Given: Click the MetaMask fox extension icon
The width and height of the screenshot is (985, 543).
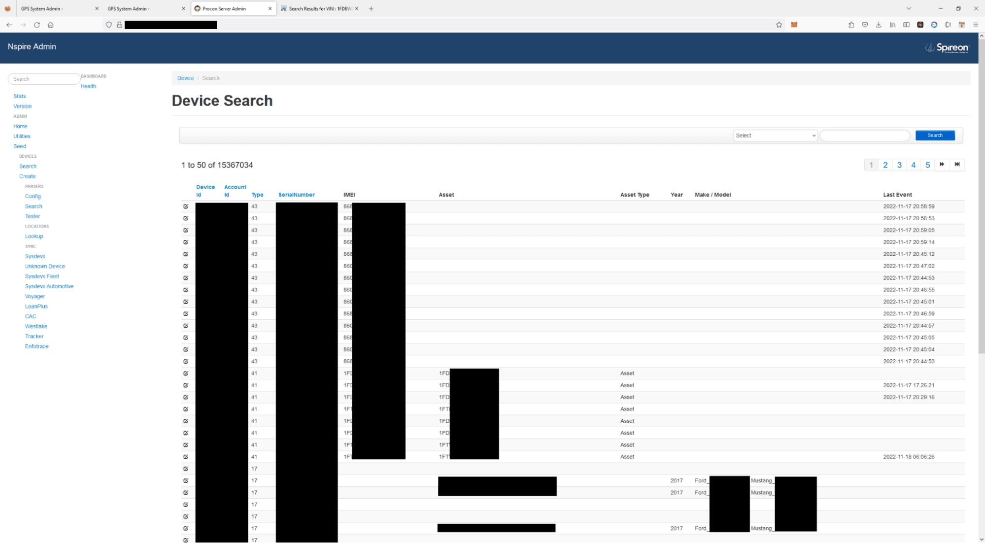Looking at the screenshot, I should 794,25.
